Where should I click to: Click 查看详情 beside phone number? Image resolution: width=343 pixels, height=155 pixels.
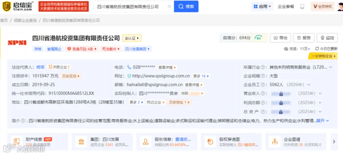coord(167,67)
